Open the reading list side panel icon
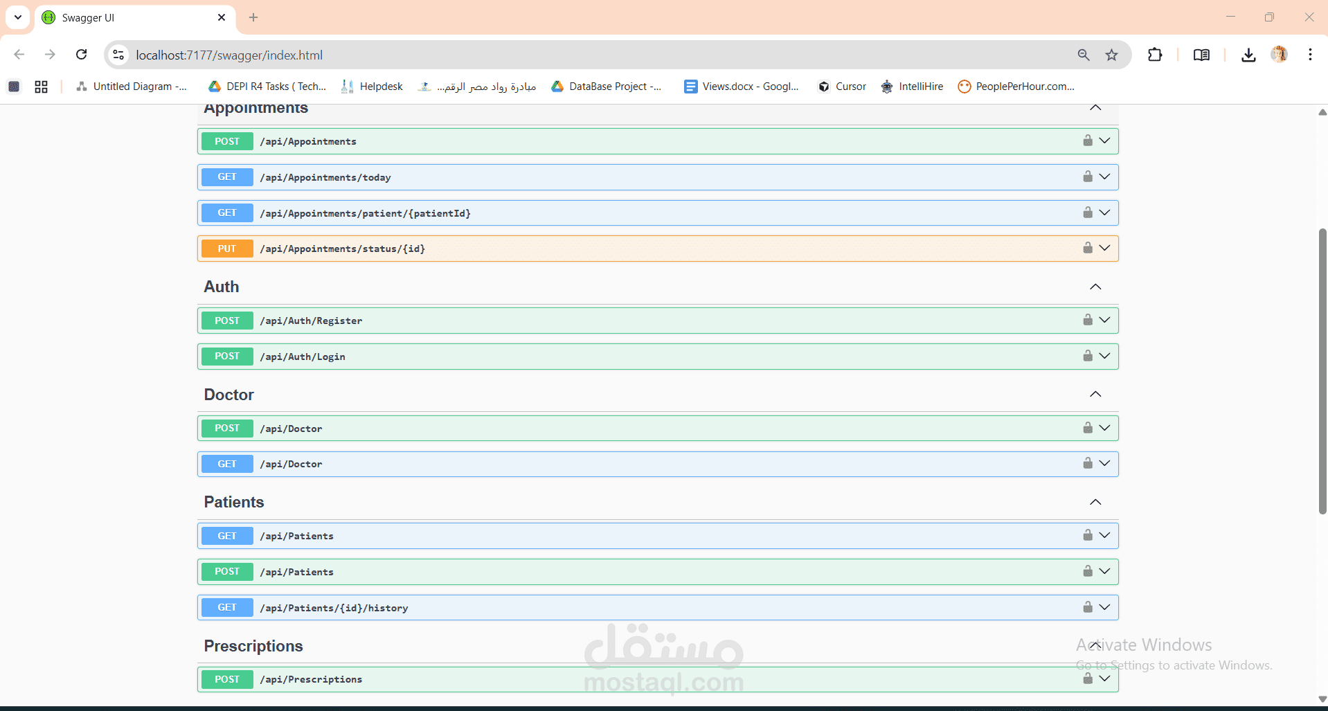The height and width of the screenshot is (711, 1328). click(1201, 55)
